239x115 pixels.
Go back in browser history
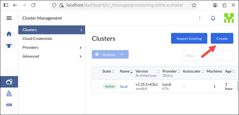coord(15,5)
